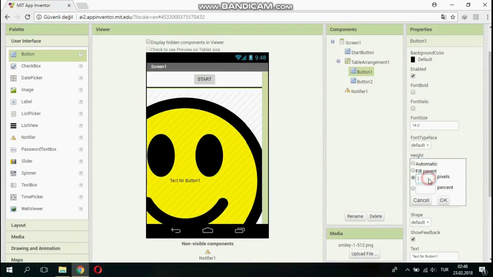Select the PasswordTextBox palette icon

coord(13,150)
